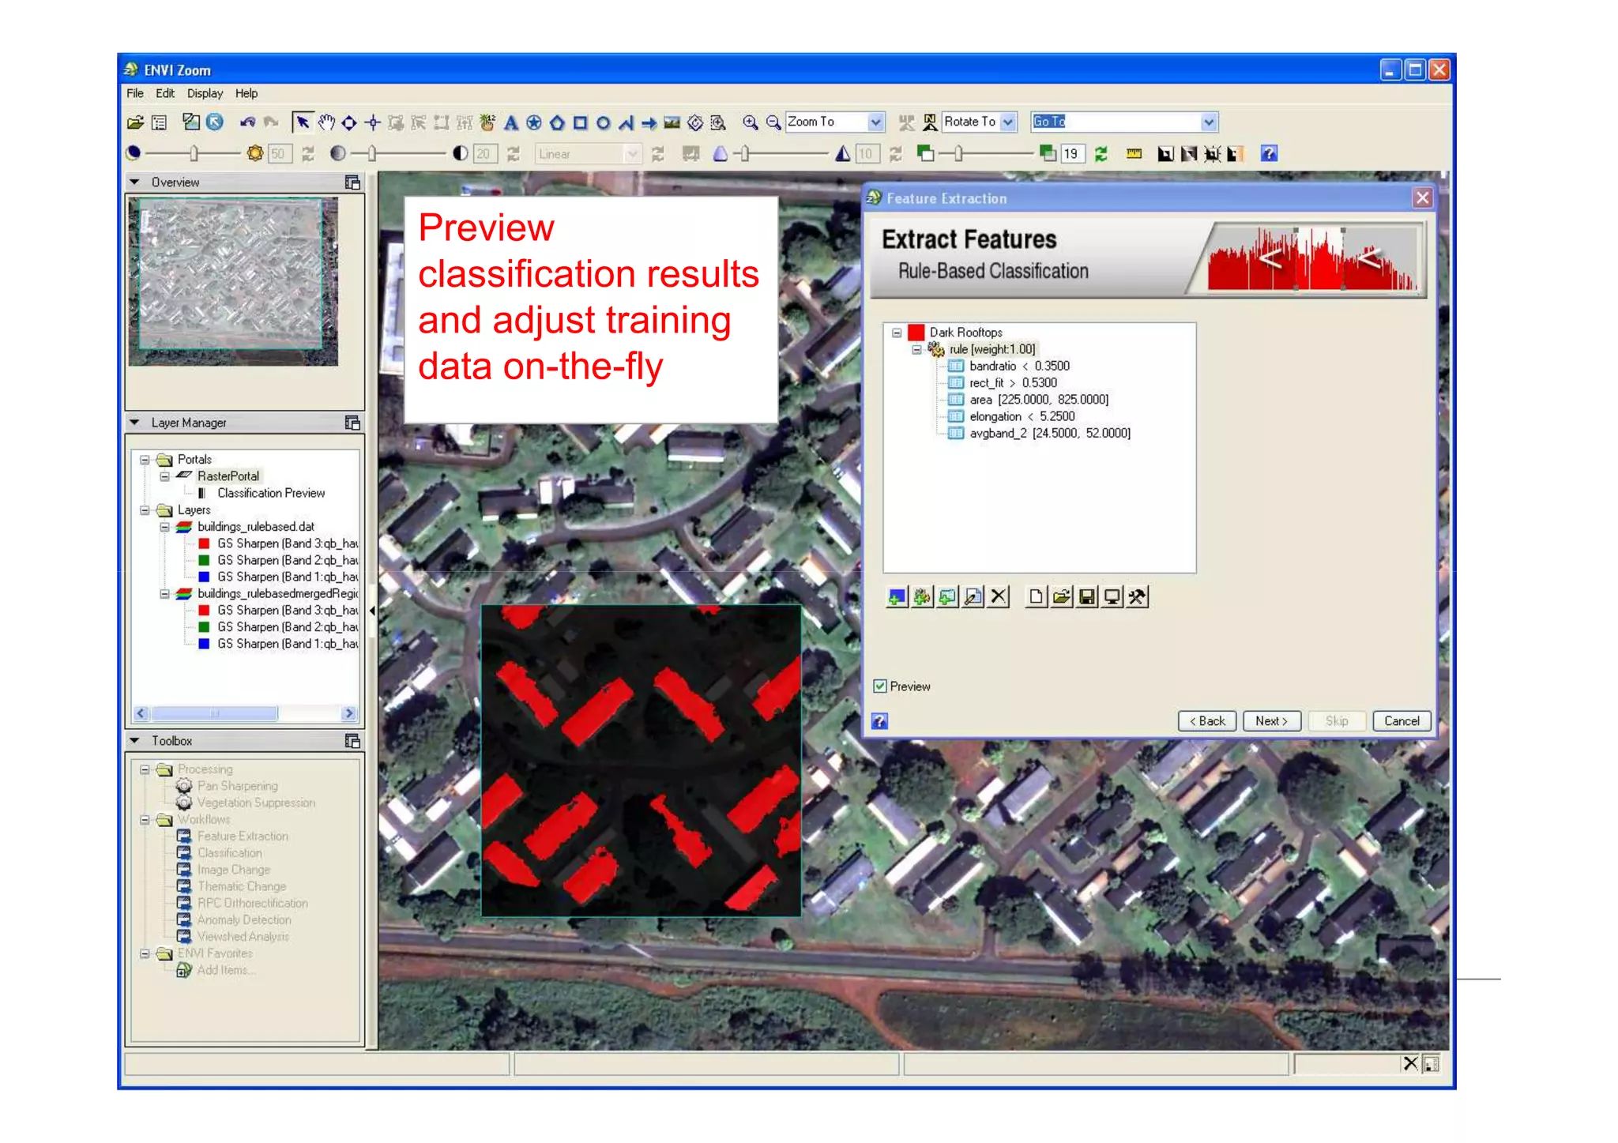The image size is (1618, 1143).
Task: Click the zoom out magnifier icon
Action: coord(773,122)
